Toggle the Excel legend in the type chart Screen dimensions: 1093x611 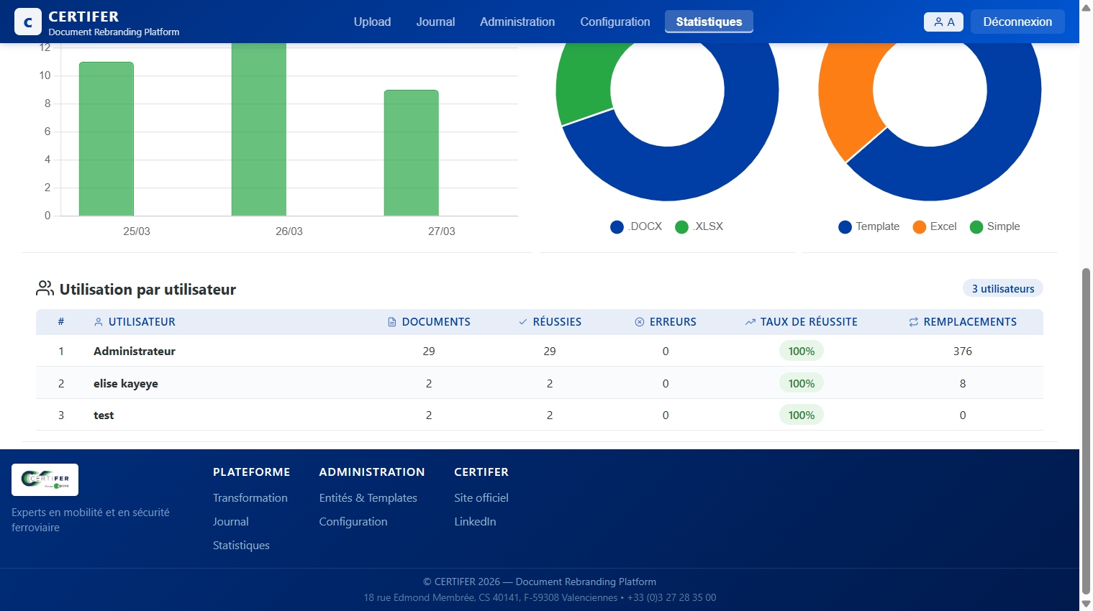tap(934, 226)
